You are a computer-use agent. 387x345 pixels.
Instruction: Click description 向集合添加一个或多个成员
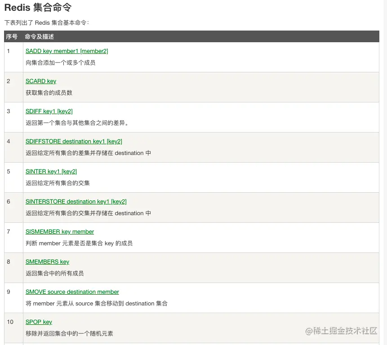point(61,62)
